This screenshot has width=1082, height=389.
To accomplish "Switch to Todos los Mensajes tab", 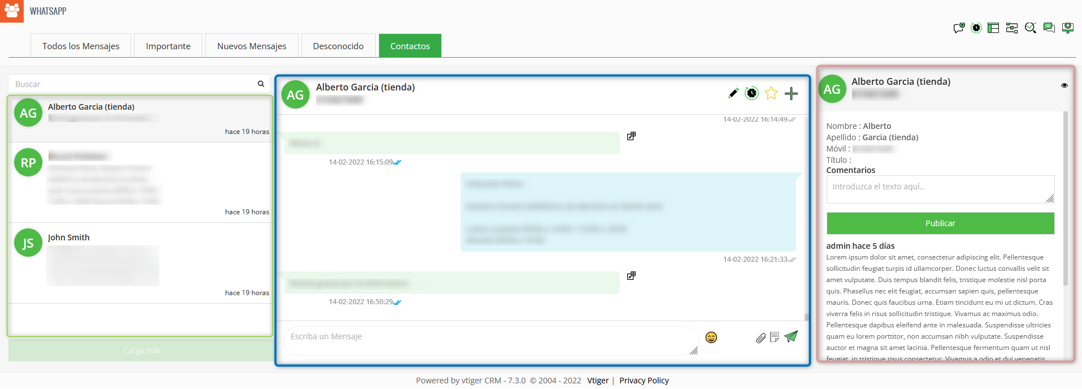I will pyautogui.click(x=81, y=46).
